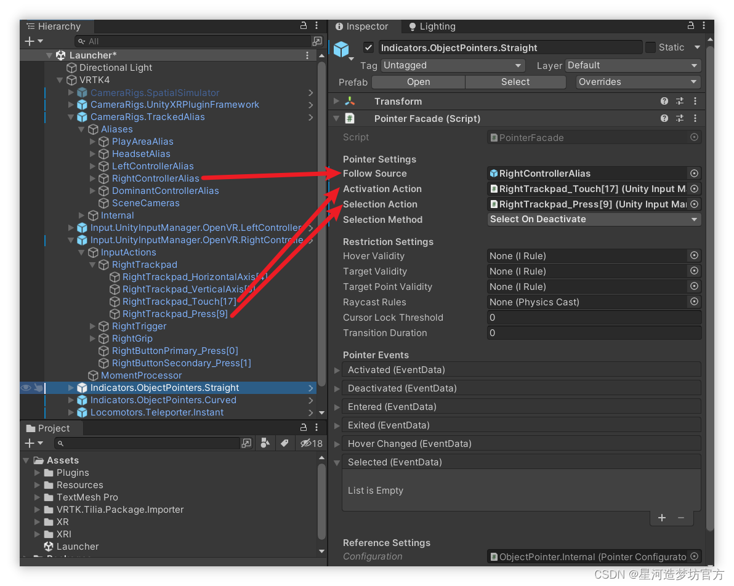Toggle hidden packages count 18
This screenshot has height=586, width=734.
coord(312,443)
